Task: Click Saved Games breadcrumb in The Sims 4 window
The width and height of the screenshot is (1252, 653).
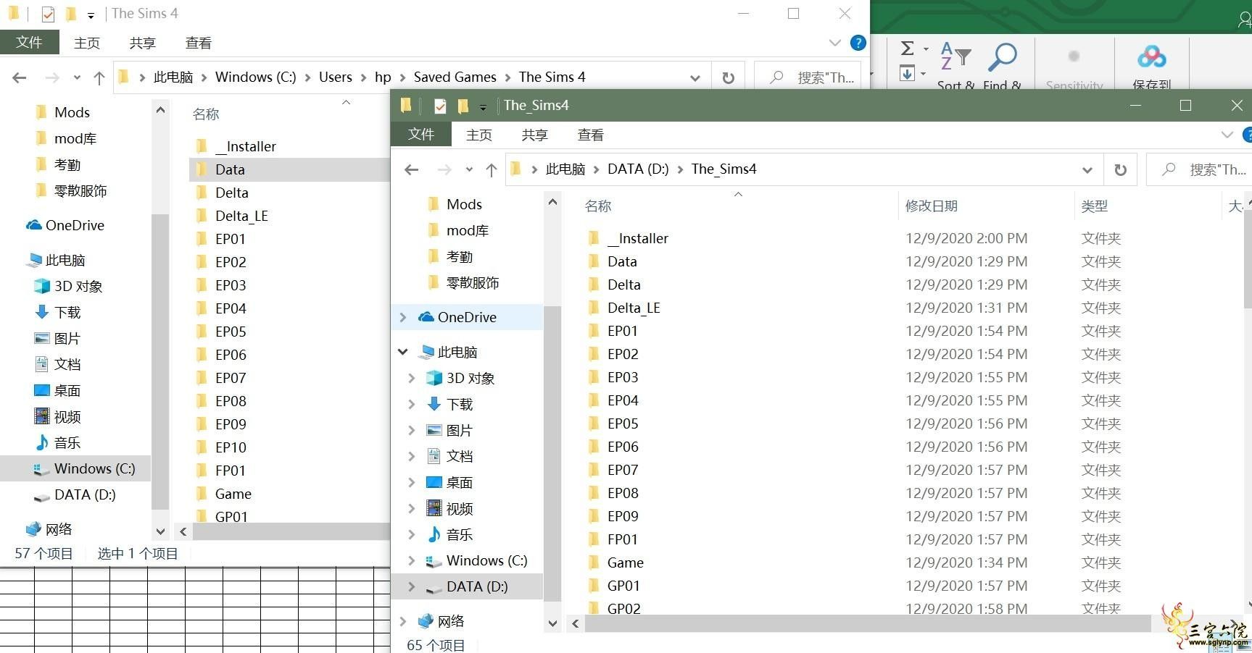Action: click(455, 77)
